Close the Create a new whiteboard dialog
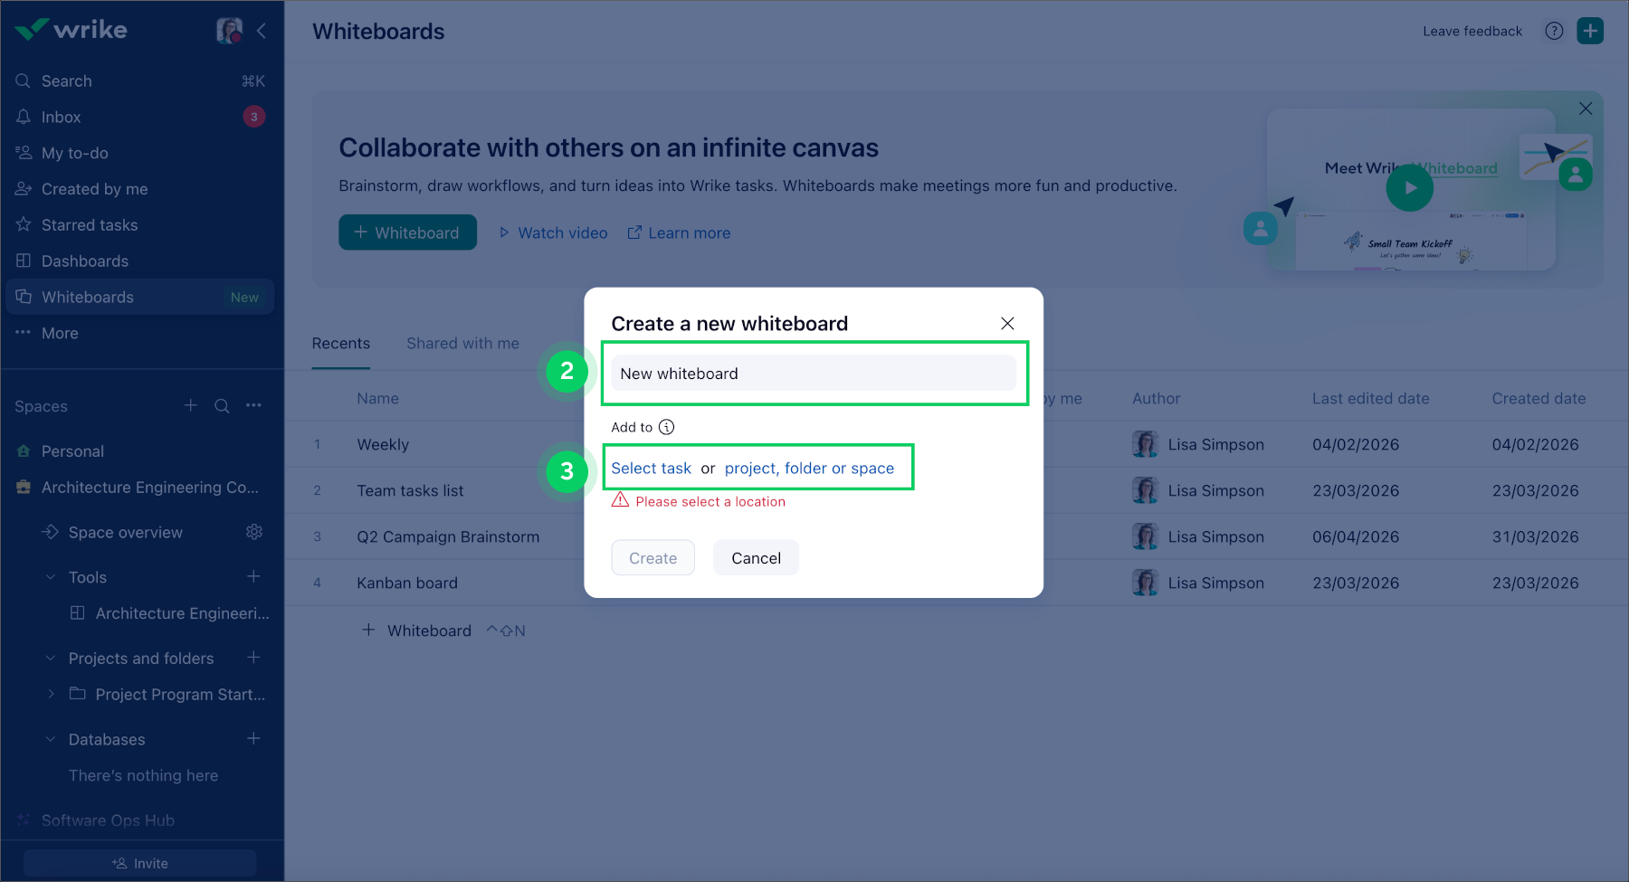 [x=1007, y=324]
